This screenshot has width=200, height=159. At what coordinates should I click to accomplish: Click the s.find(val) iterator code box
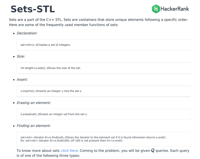[x=103, y=139]
